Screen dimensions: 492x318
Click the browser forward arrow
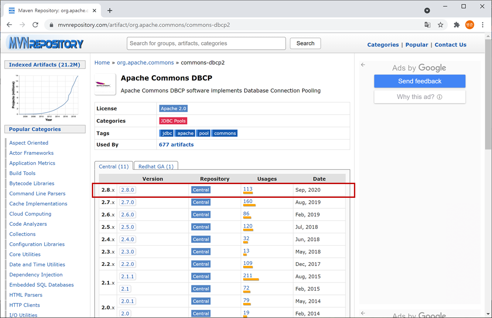click(22, 25)
